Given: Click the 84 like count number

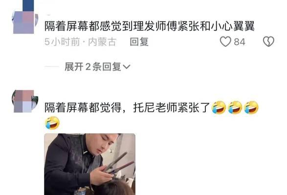Looking at the screenshot, I should point(240,42).
